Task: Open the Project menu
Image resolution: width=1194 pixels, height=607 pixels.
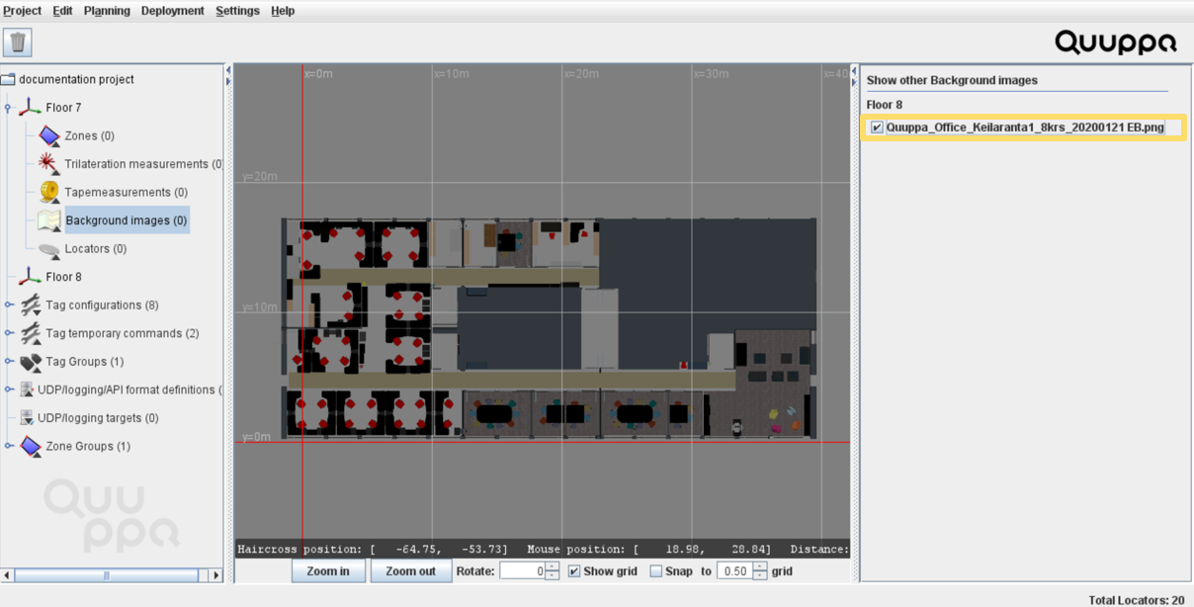Action: (22, 11)
